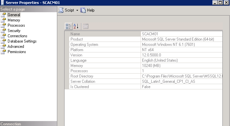The image size is (230, 126).
Task: Click the icon beside Memory page
Action: 3,20
